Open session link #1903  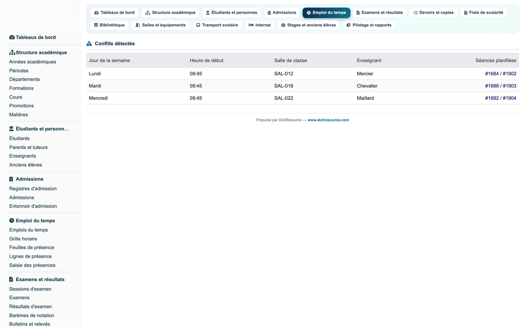(x=510, y=86)
